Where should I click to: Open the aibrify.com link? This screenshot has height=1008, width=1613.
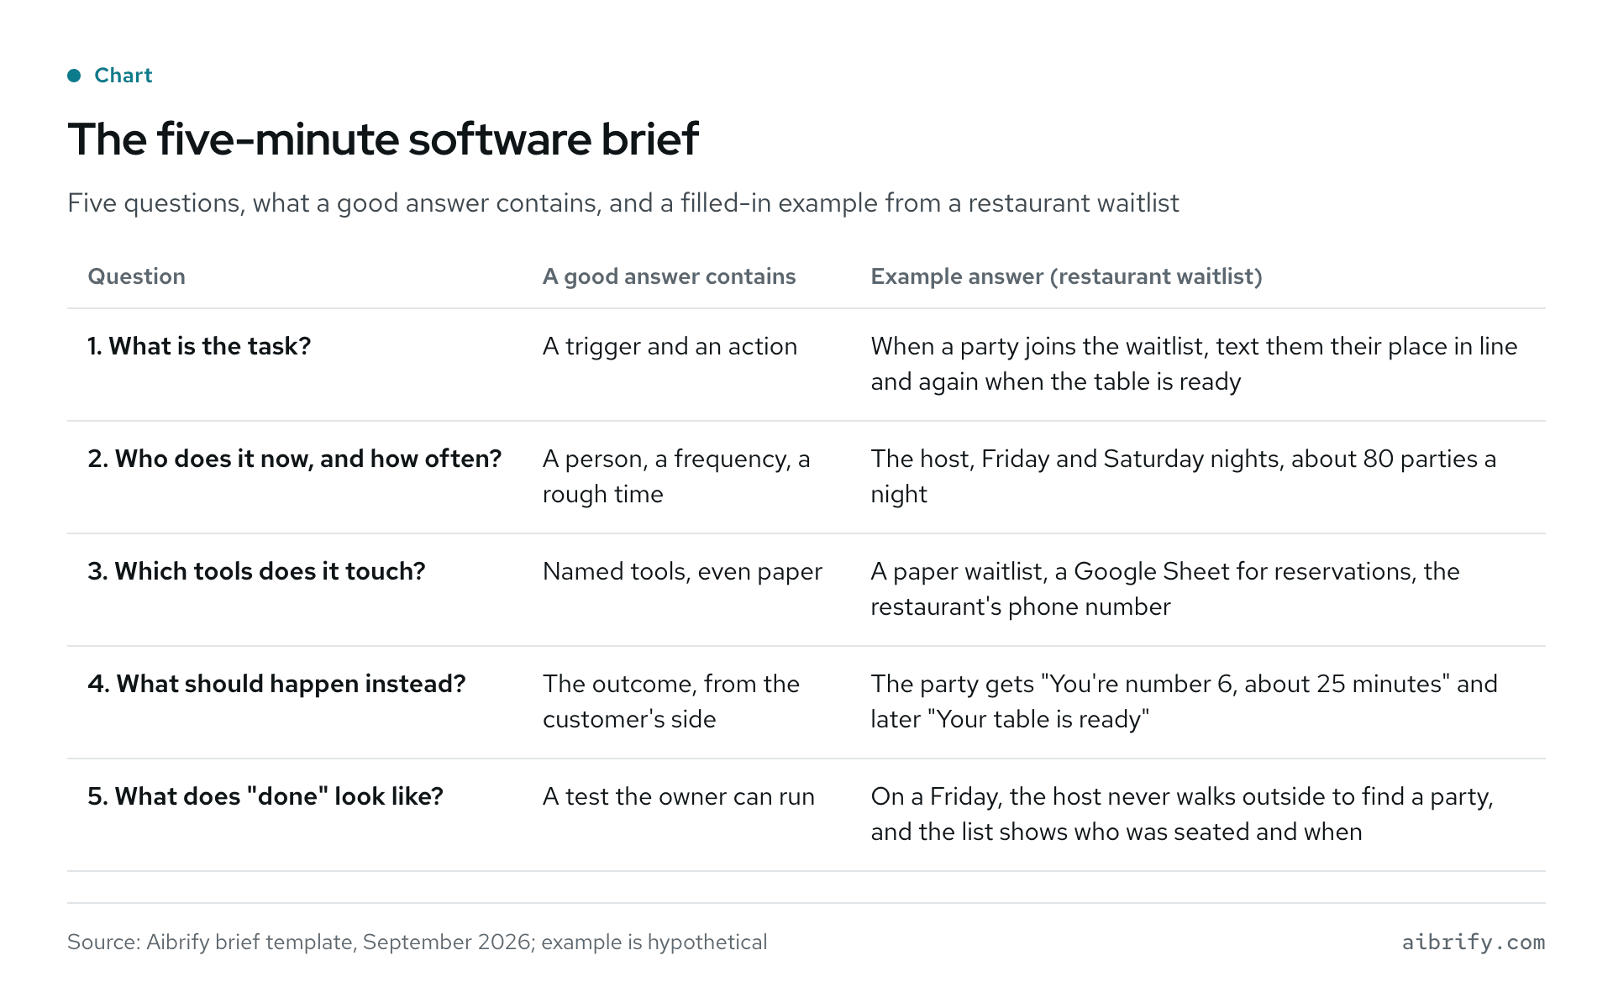(1474, 942)
